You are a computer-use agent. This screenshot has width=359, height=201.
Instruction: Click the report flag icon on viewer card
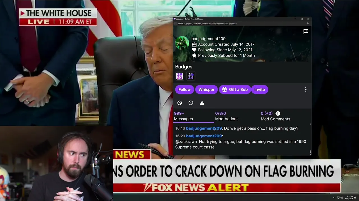tap(306, 32)
